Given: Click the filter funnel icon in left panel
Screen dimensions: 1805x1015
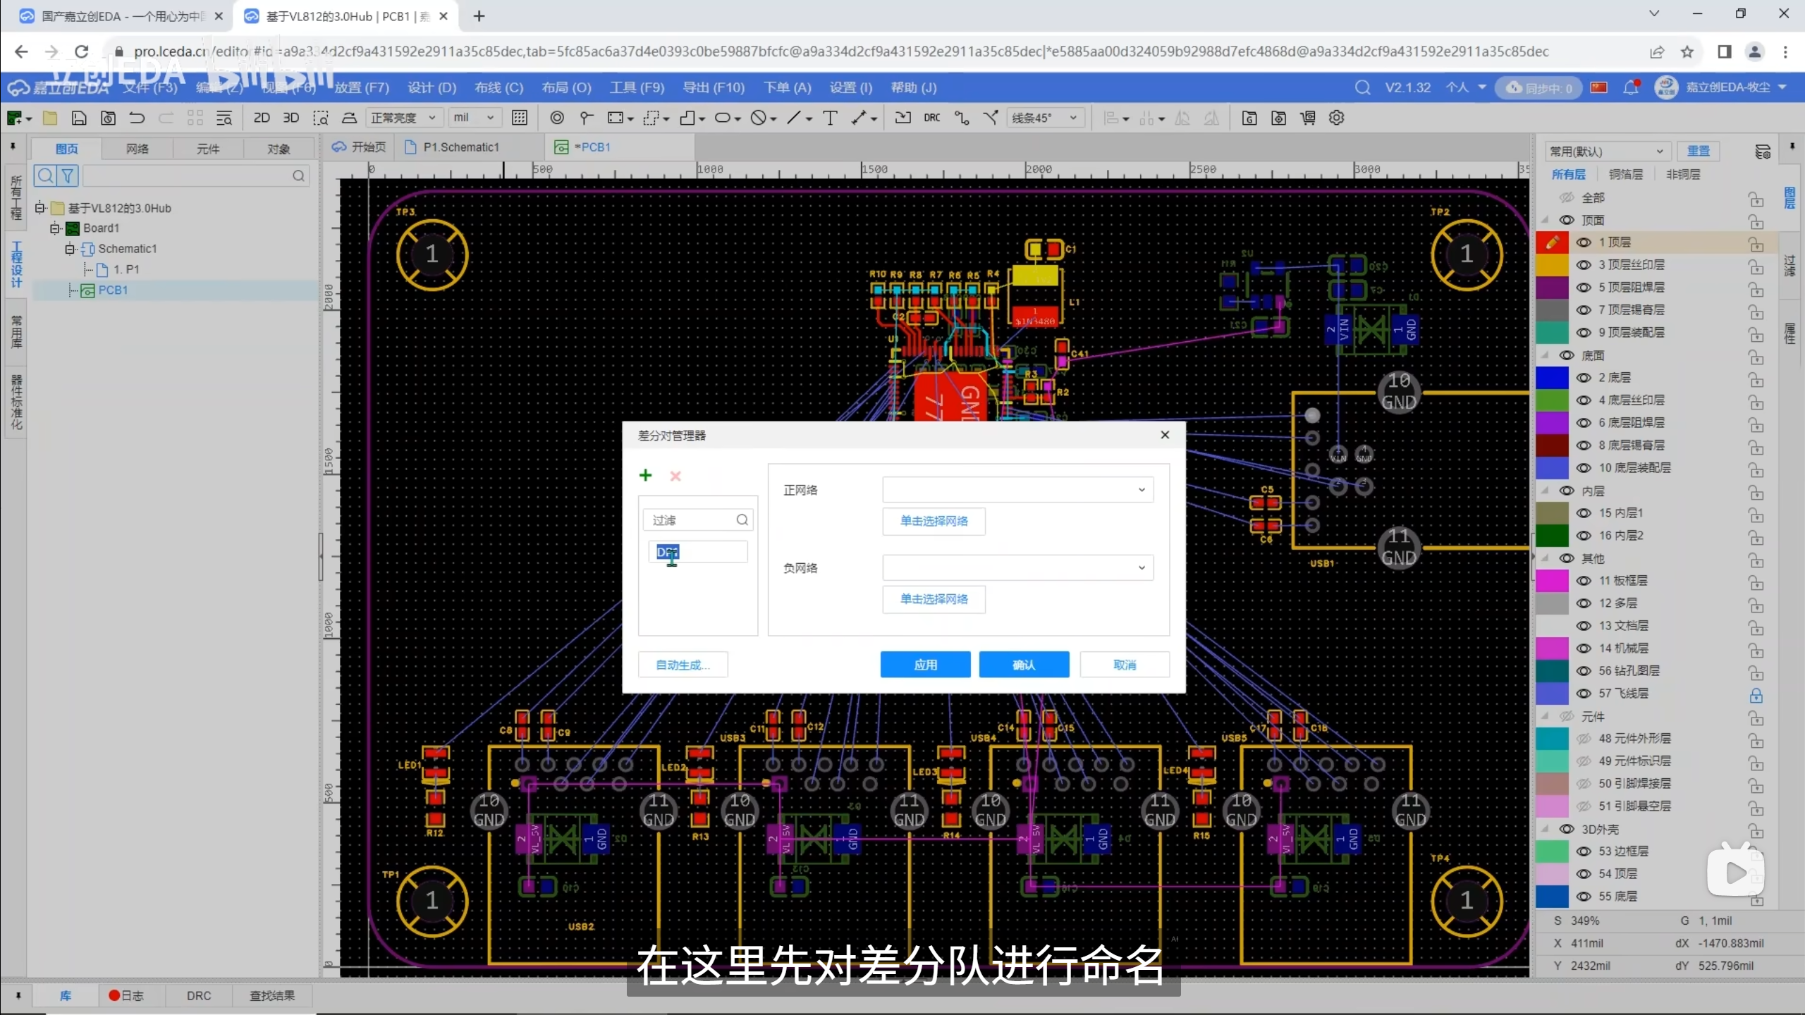Looking at the screenshot, I should tap(68, 176).
